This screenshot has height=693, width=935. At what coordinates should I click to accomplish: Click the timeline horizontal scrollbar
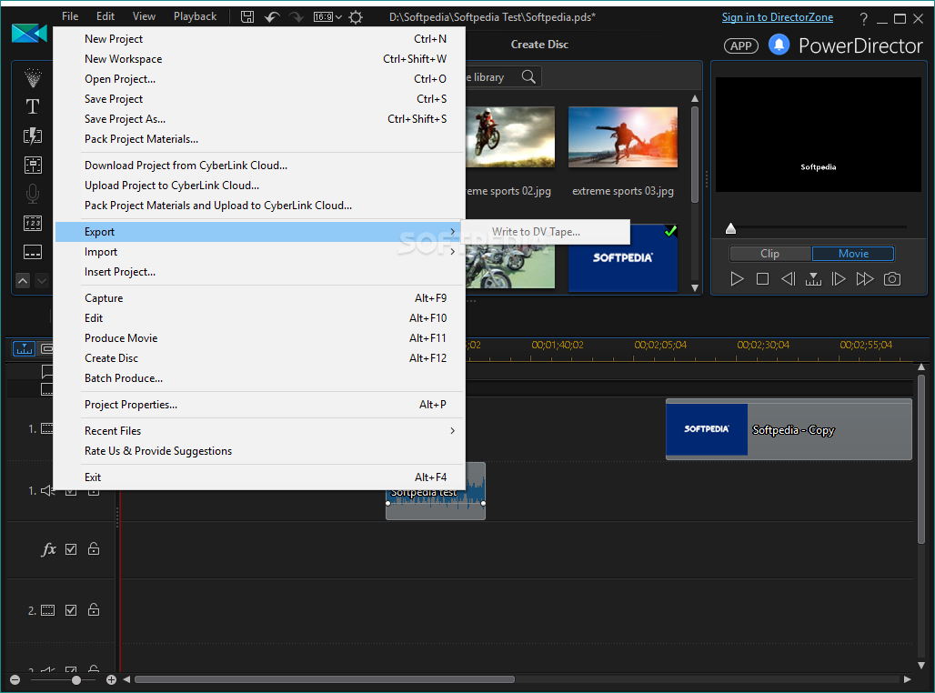[x=325, y=679]
